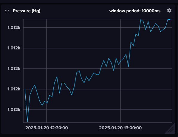
Task: Click the fourth 1.012k label from top
Action: (x=14, y=89)
